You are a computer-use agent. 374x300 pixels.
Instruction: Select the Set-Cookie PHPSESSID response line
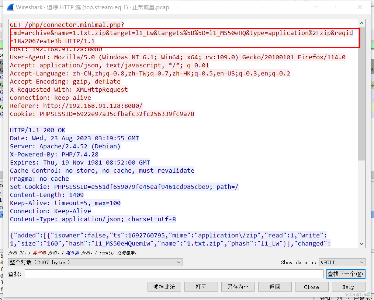click(124, 187)
